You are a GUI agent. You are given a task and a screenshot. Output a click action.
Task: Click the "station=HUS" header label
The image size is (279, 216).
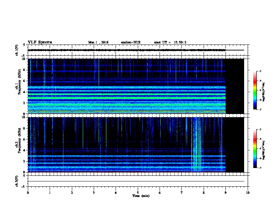pyautogui.click(x=131, y=42)
